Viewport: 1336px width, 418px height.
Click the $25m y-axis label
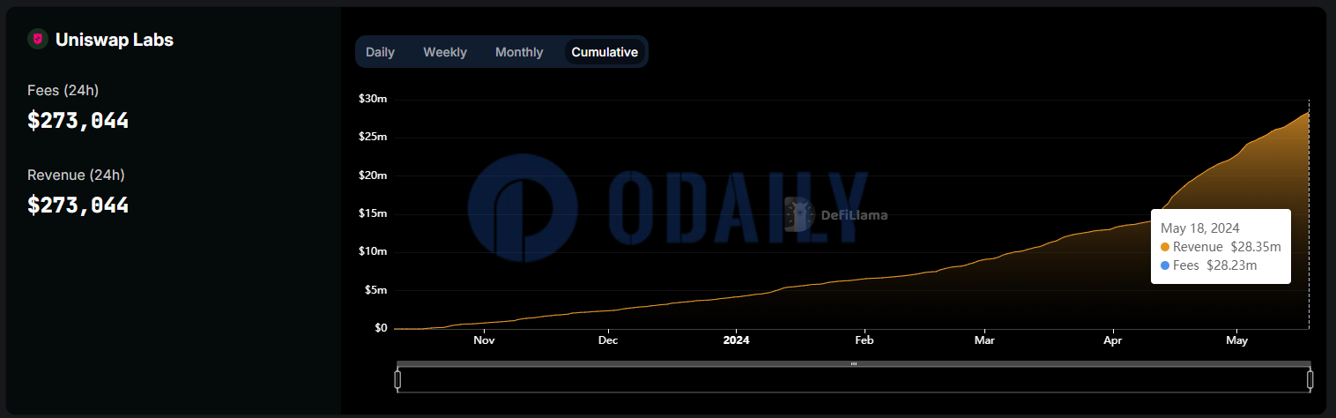[x=373, y=137]
